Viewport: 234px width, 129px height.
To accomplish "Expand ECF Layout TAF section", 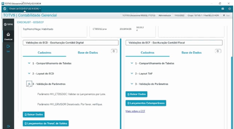I will 132,73.
